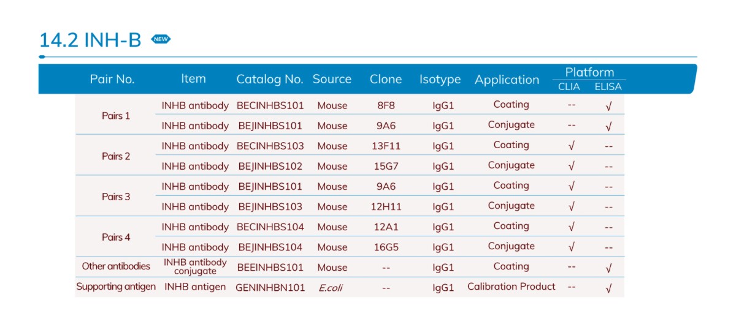Click the ELISA checkmark in BECINHBS101 row
Image resolution: width=736 pixels, height=327 pixels.
pos(608,107)
